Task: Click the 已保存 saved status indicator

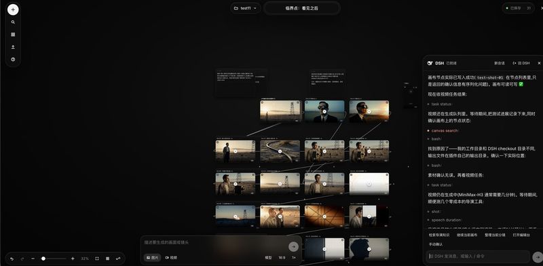Action: [x=519, y=8]
